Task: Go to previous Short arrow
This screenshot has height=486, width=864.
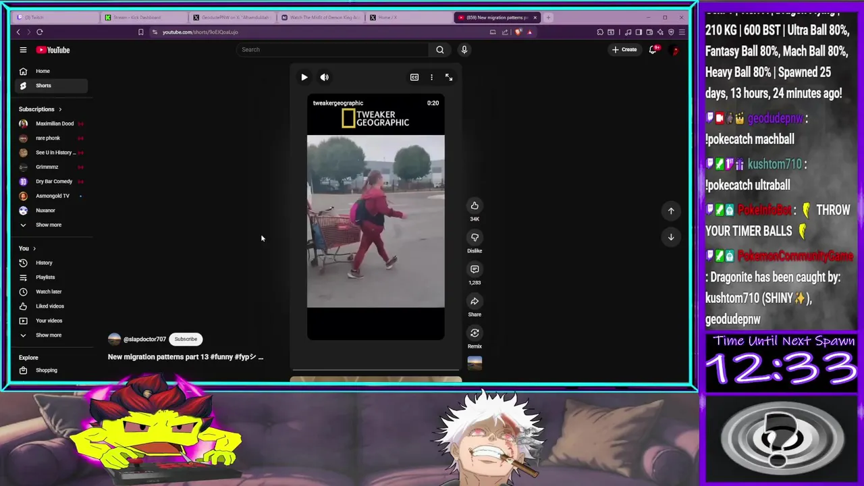Action: [x=671, y=211]
